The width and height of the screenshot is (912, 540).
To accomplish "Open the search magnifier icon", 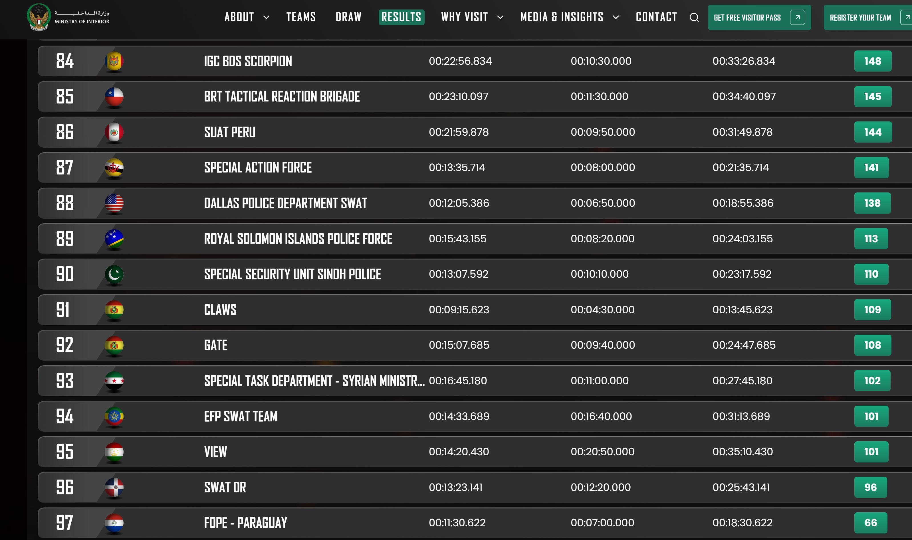I will click(694, 17).
